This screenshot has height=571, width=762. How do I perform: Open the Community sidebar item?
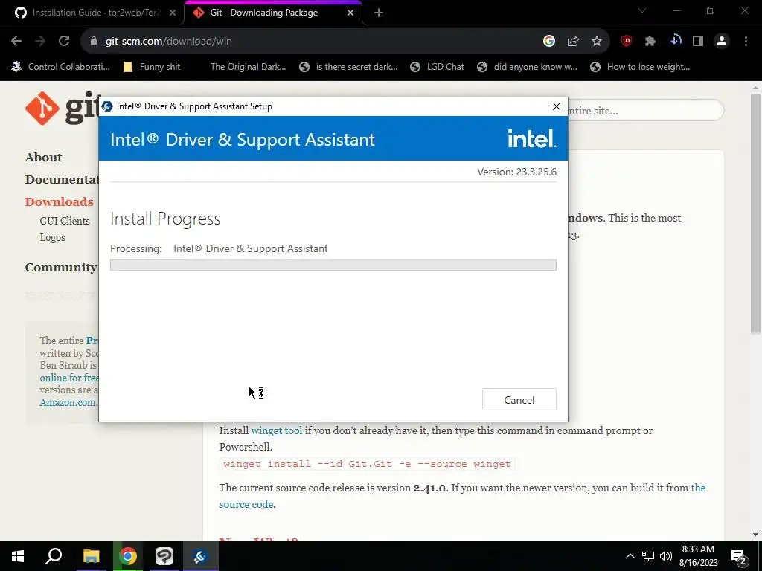[x=61, y=268]
